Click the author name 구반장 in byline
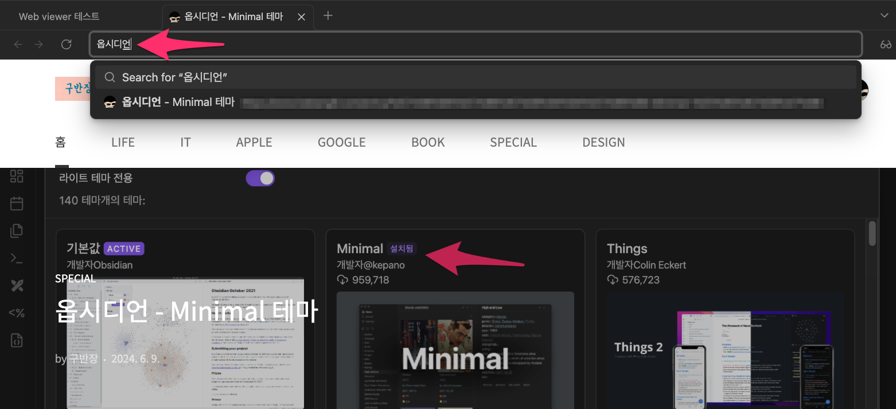The width and height of the screenshot is (896, 409). (84, 359)
